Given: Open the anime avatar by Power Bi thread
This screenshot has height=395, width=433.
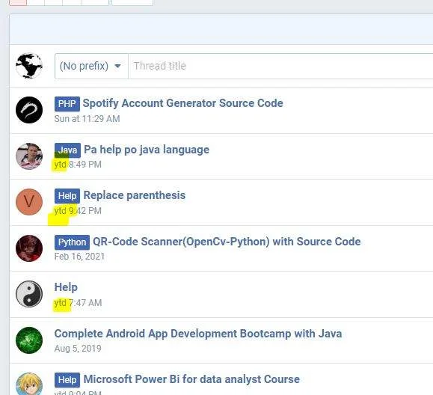Looking at the screenshot, I should tap(29, 384).
